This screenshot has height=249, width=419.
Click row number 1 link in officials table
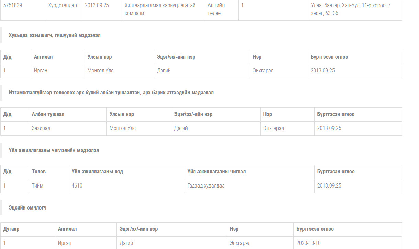pyautogui.click(x=5, y=128)
